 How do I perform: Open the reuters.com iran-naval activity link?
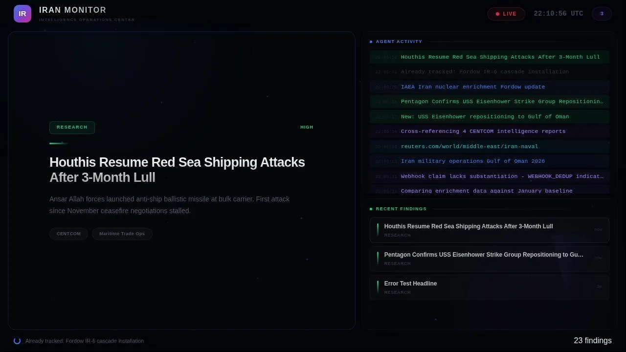click(x=469, y=146)
